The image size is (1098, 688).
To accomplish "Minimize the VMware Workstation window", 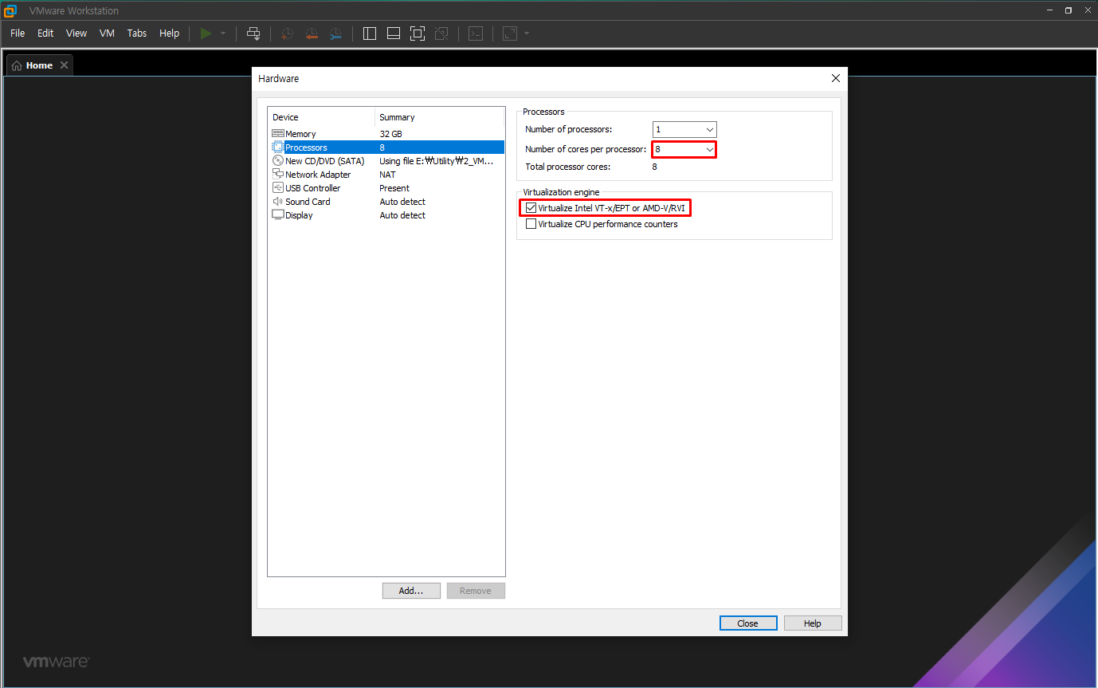I will tap(1050, 10).
